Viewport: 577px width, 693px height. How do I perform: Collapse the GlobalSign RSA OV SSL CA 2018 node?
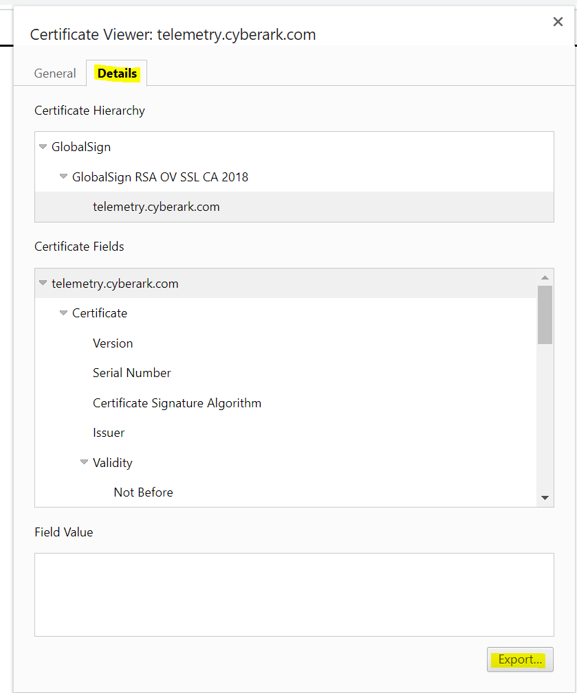coord(63,177)
